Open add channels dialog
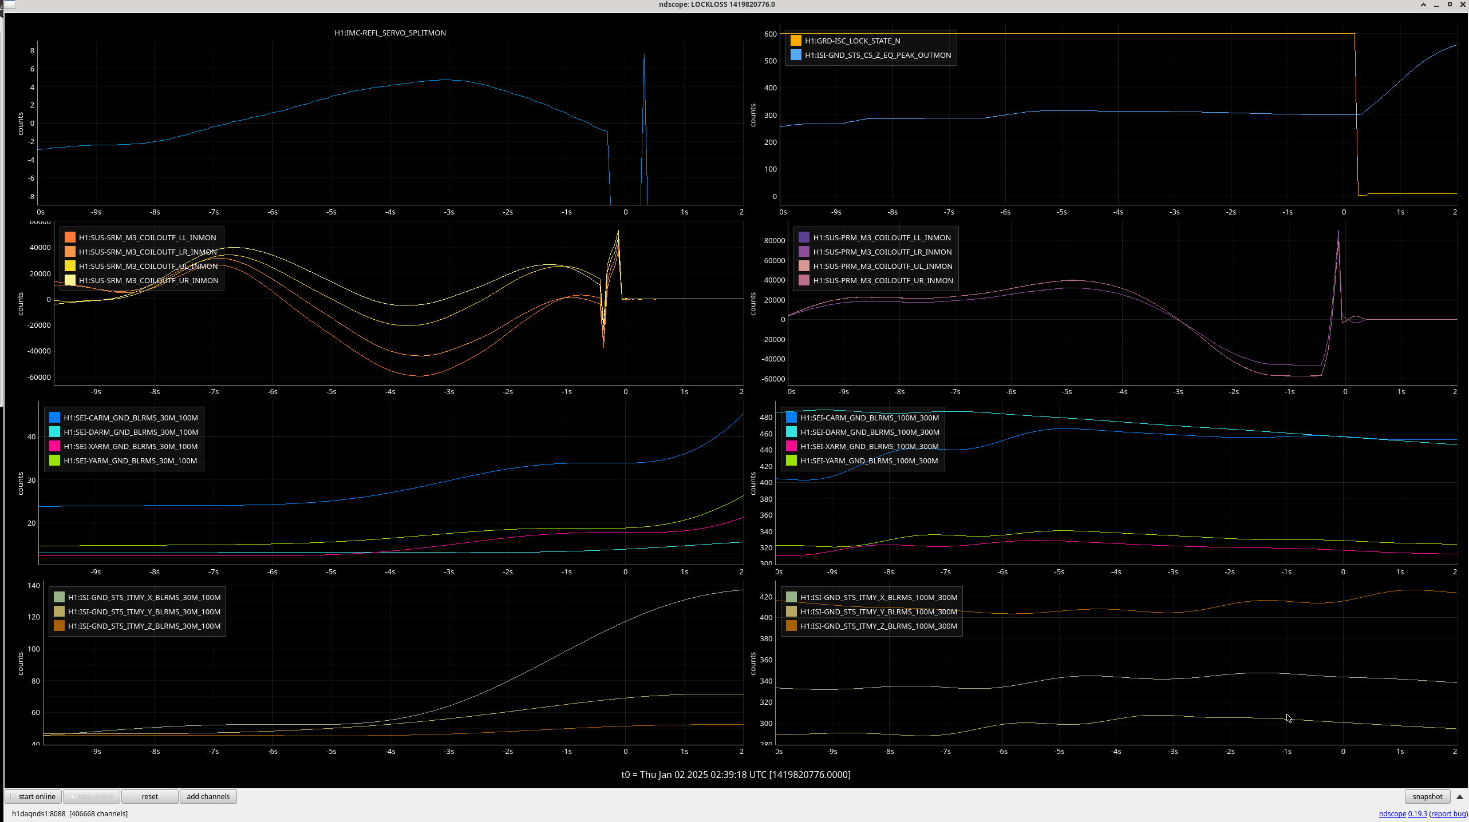The image size is (1469, 822). pos(208,796)
